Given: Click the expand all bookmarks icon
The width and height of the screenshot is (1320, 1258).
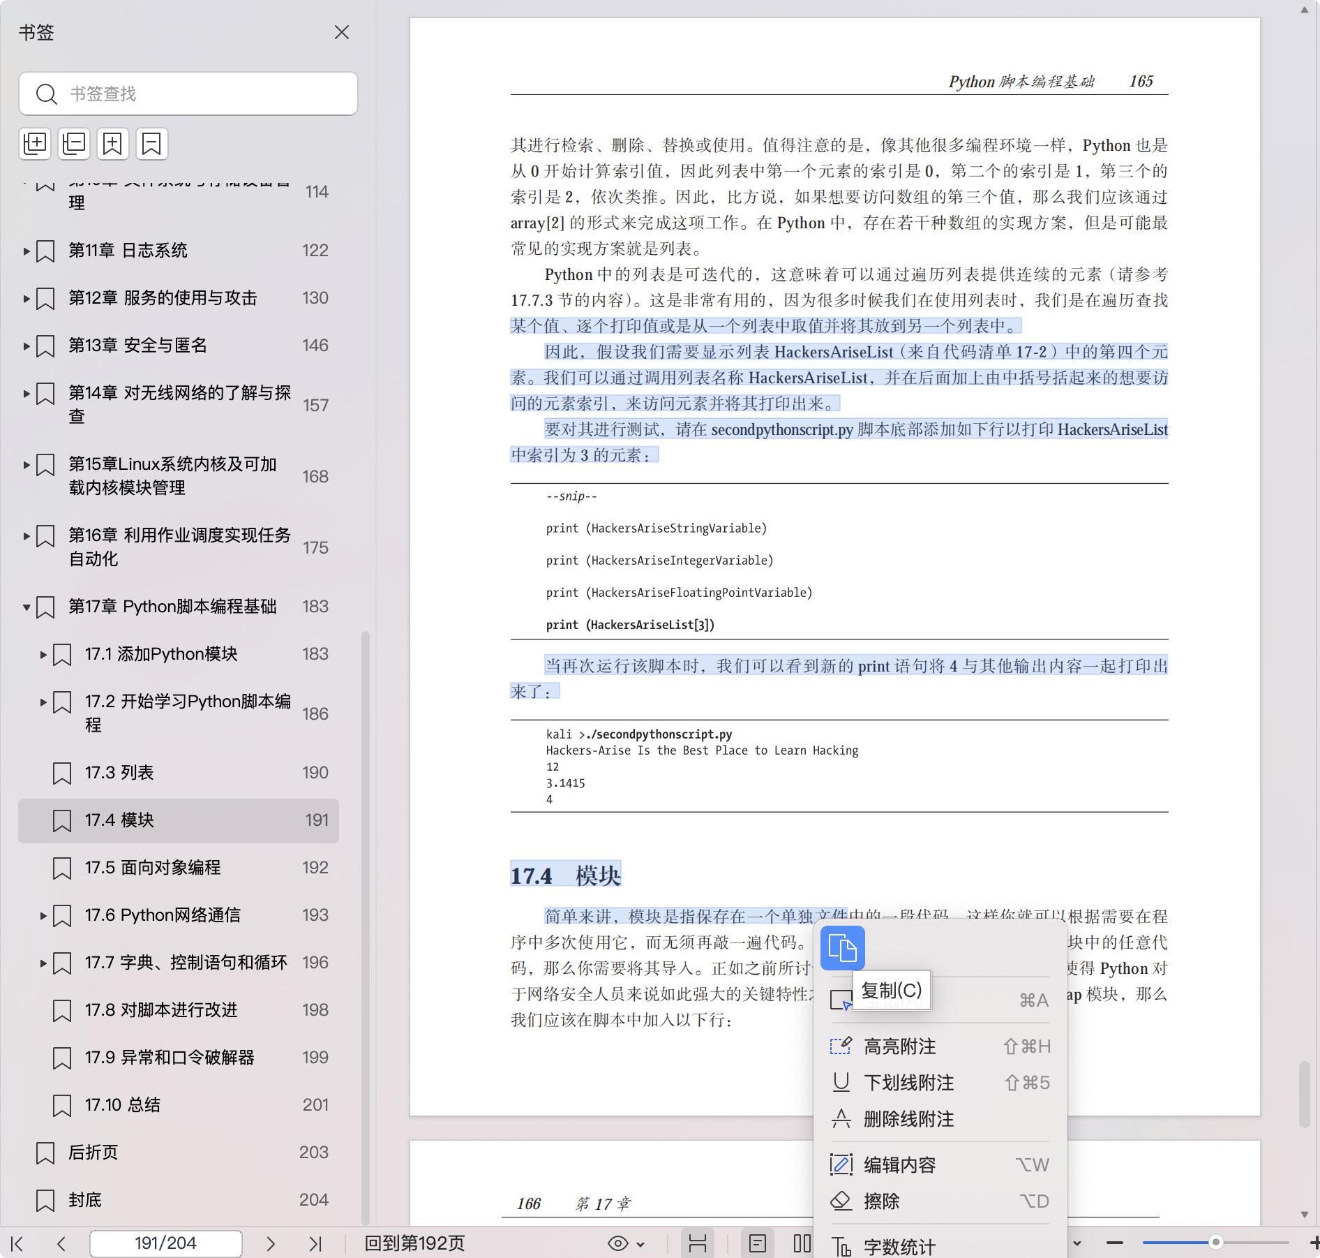Looking at the screenshot, I should (x=35, y=143).
